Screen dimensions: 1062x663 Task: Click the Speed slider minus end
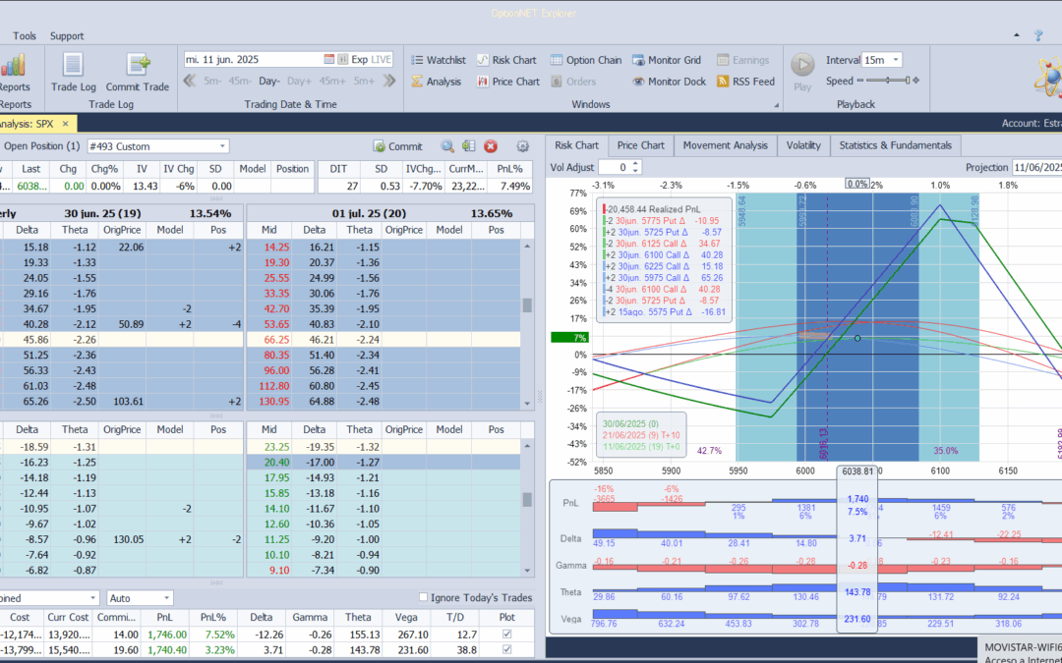(860, 81)
